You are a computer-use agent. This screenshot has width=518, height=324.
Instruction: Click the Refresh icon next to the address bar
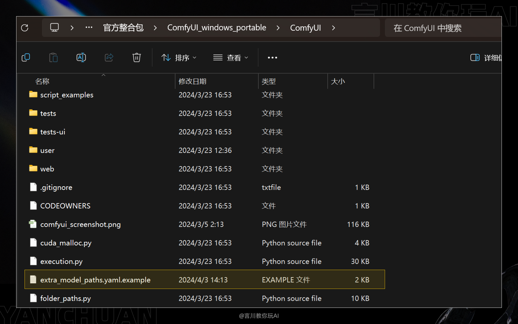point(24,28)
